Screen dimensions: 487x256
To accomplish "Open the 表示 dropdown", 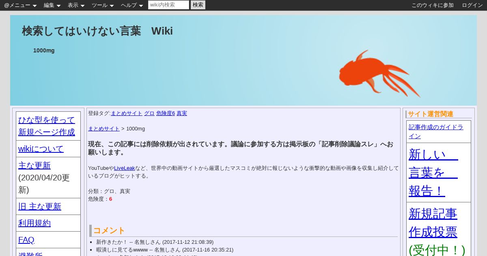I will point(76,5).
